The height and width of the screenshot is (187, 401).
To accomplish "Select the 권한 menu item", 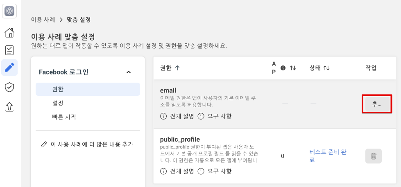I will tap(88, 90).
